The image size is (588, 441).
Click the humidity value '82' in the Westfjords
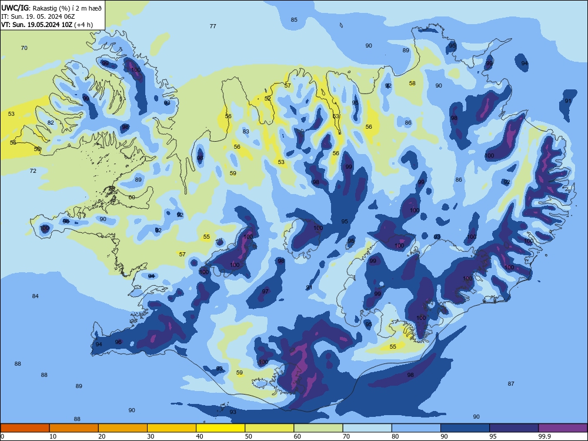tap(51, 123)
